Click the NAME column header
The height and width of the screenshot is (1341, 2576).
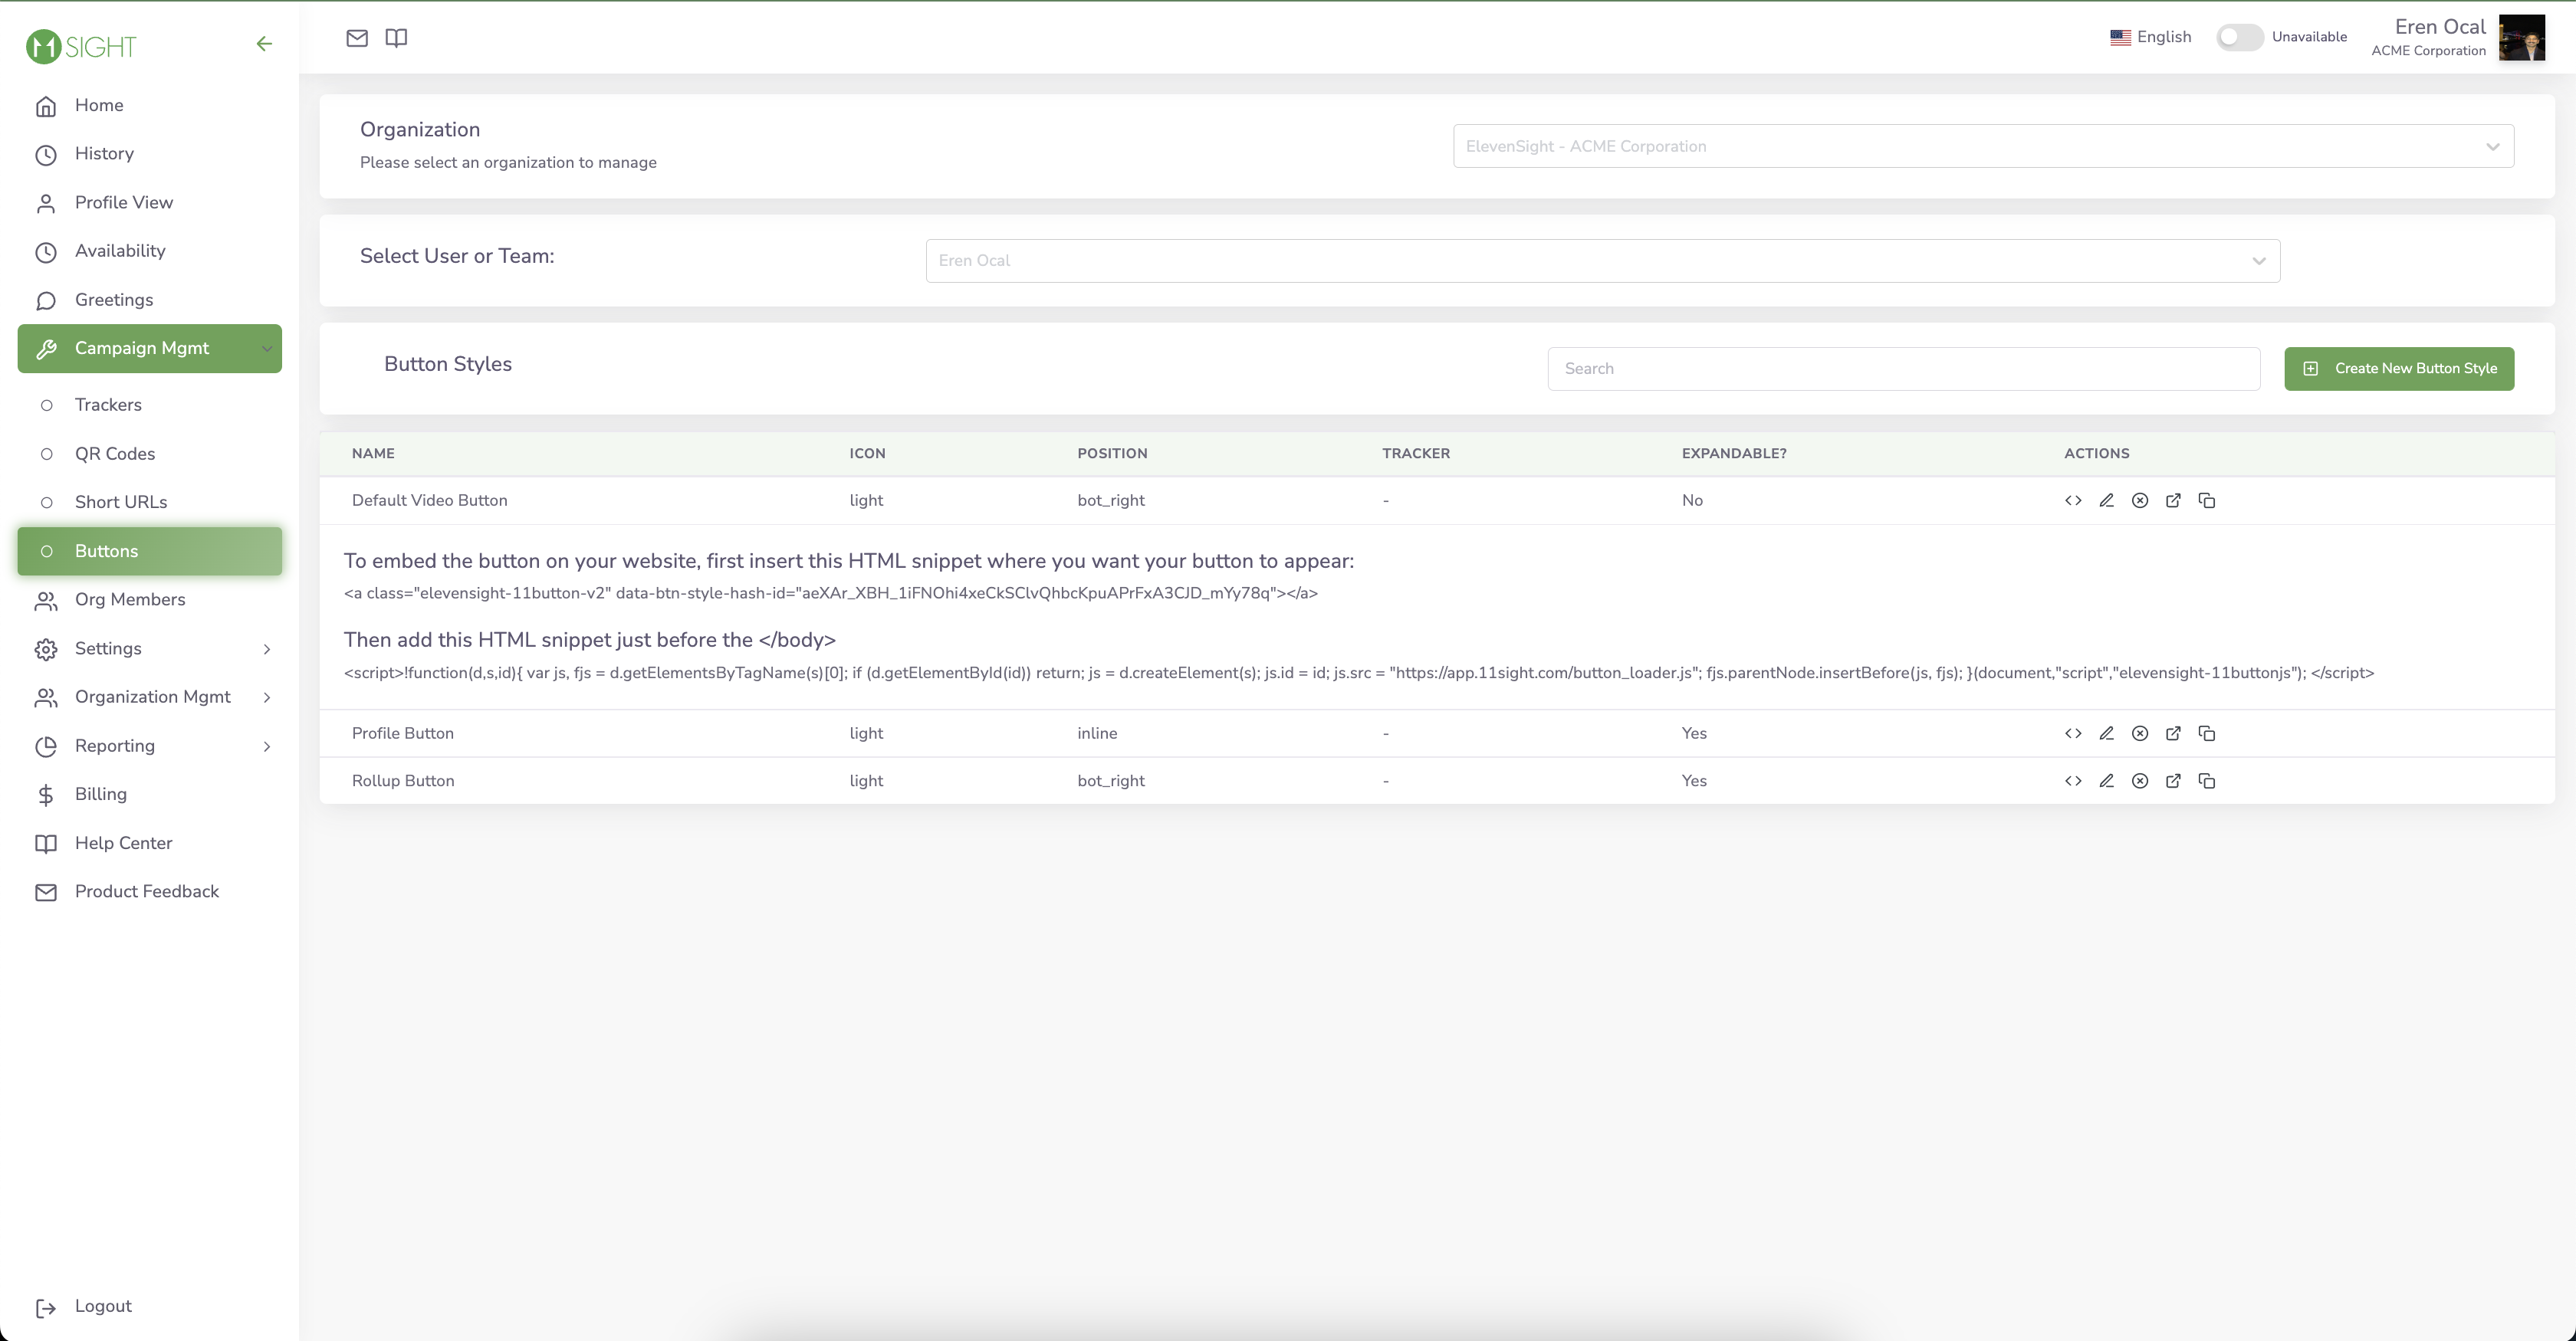(373, 454)
